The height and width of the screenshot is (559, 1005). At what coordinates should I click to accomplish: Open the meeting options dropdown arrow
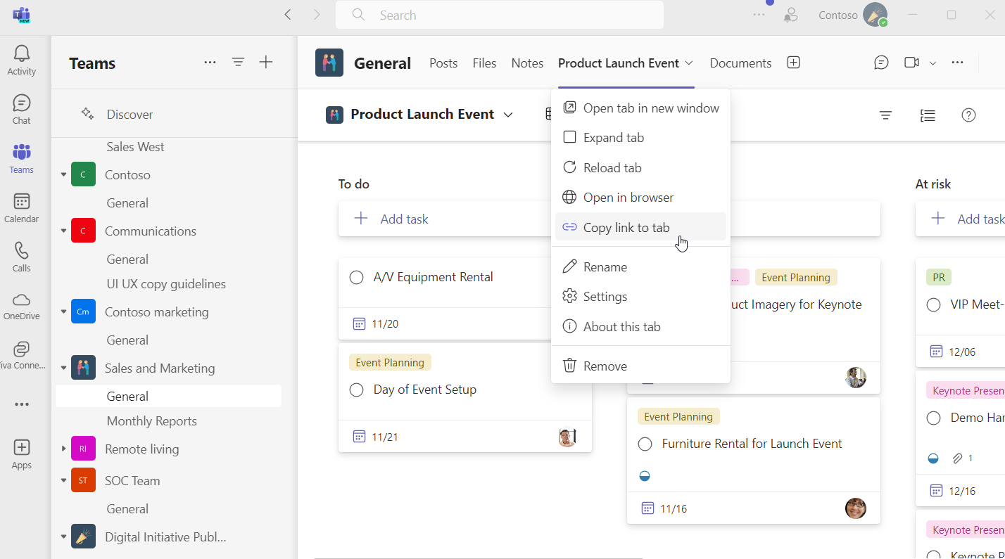click(x=933, y=63)
